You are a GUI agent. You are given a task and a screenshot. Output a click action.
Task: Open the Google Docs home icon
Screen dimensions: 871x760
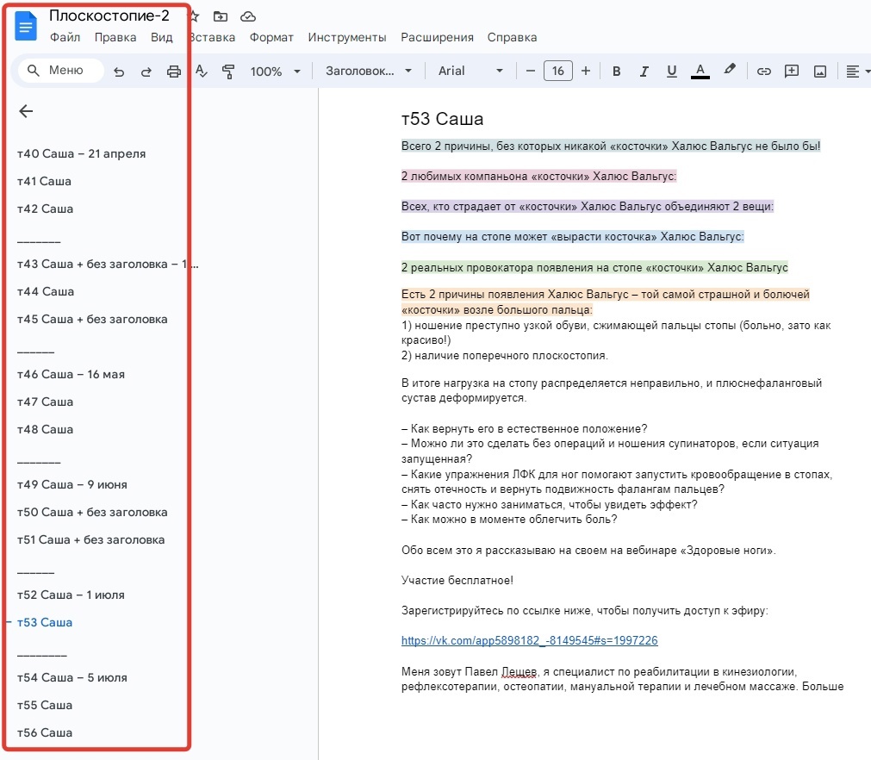click(25, 26)
